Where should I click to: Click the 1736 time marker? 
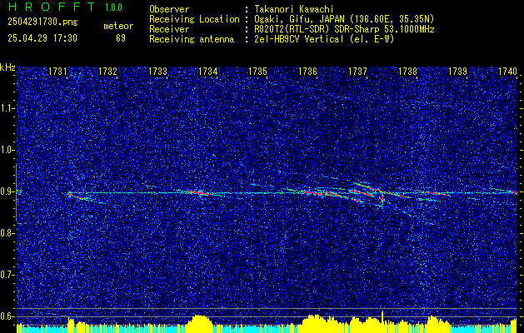click(307, 72)
